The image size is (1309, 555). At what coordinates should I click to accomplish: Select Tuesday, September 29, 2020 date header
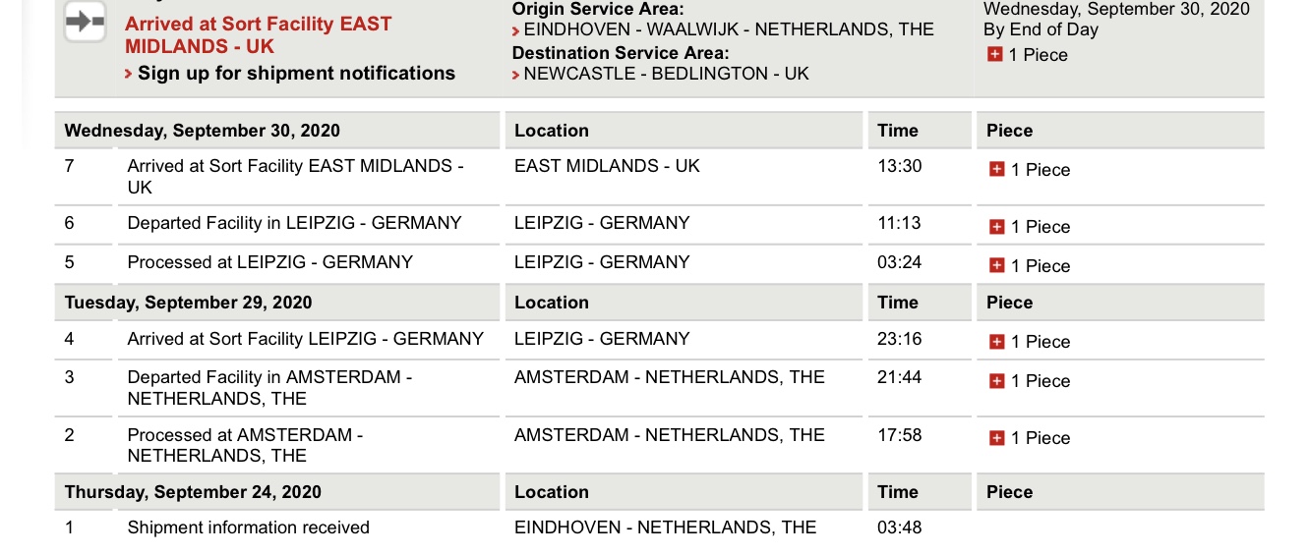click(x=188, y=303)
